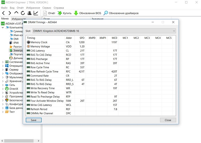Click Save in DRAM Timings dialog
The width and height of the screenshot is (201, 143).
pyautogui.click(x=34, y=120)
